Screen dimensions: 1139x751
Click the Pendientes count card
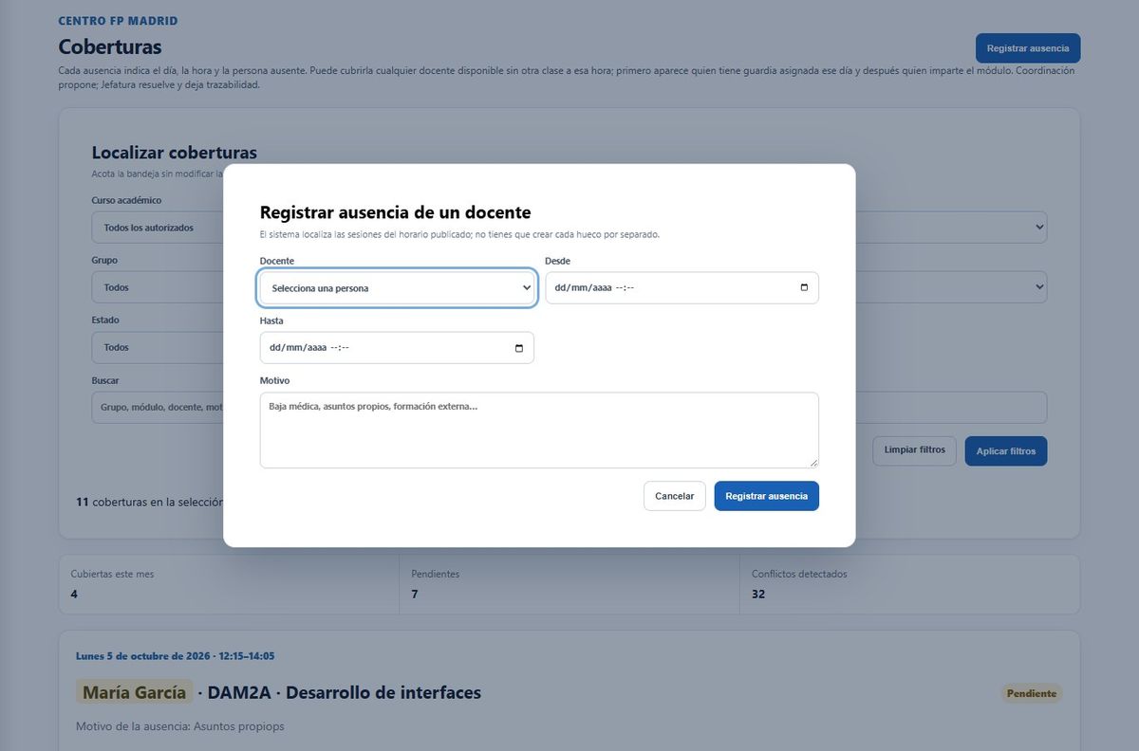[x=569, y=584]
